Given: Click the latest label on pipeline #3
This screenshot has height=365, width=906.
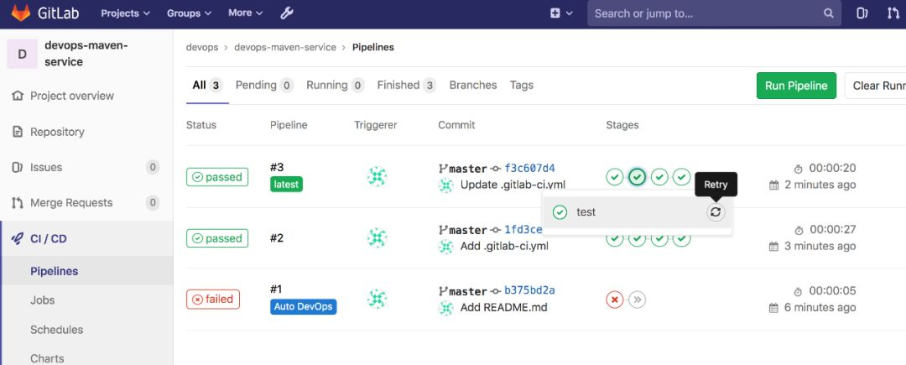Looking at the screenshot, I should point(286,185).
